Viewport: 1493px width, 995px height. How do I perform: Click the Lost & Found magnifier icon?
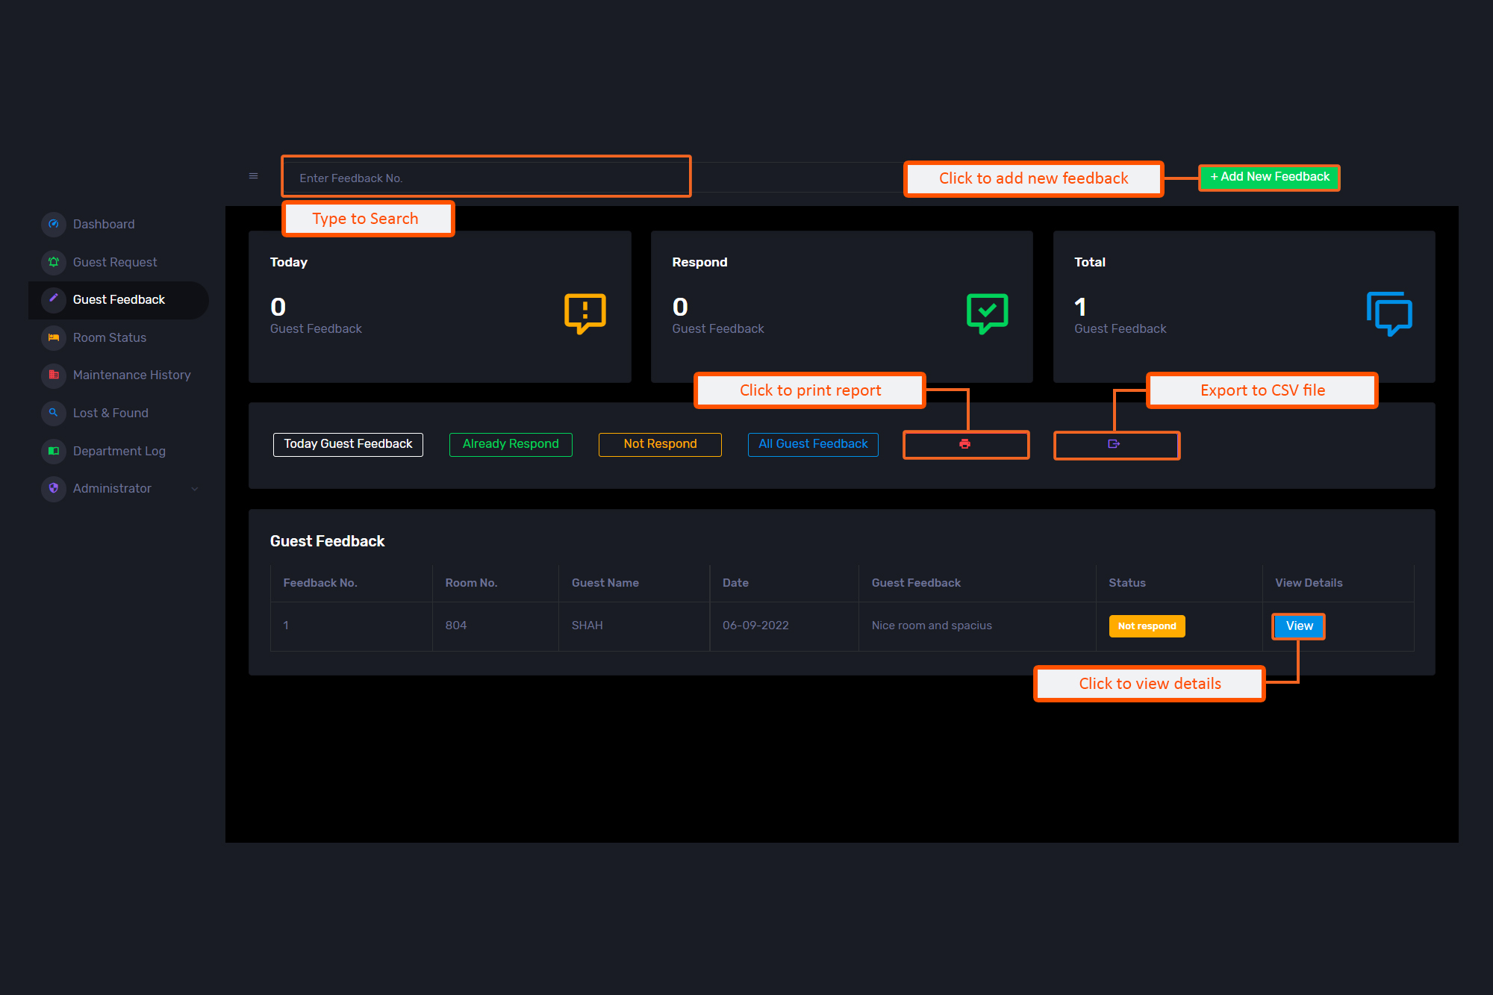54,413
